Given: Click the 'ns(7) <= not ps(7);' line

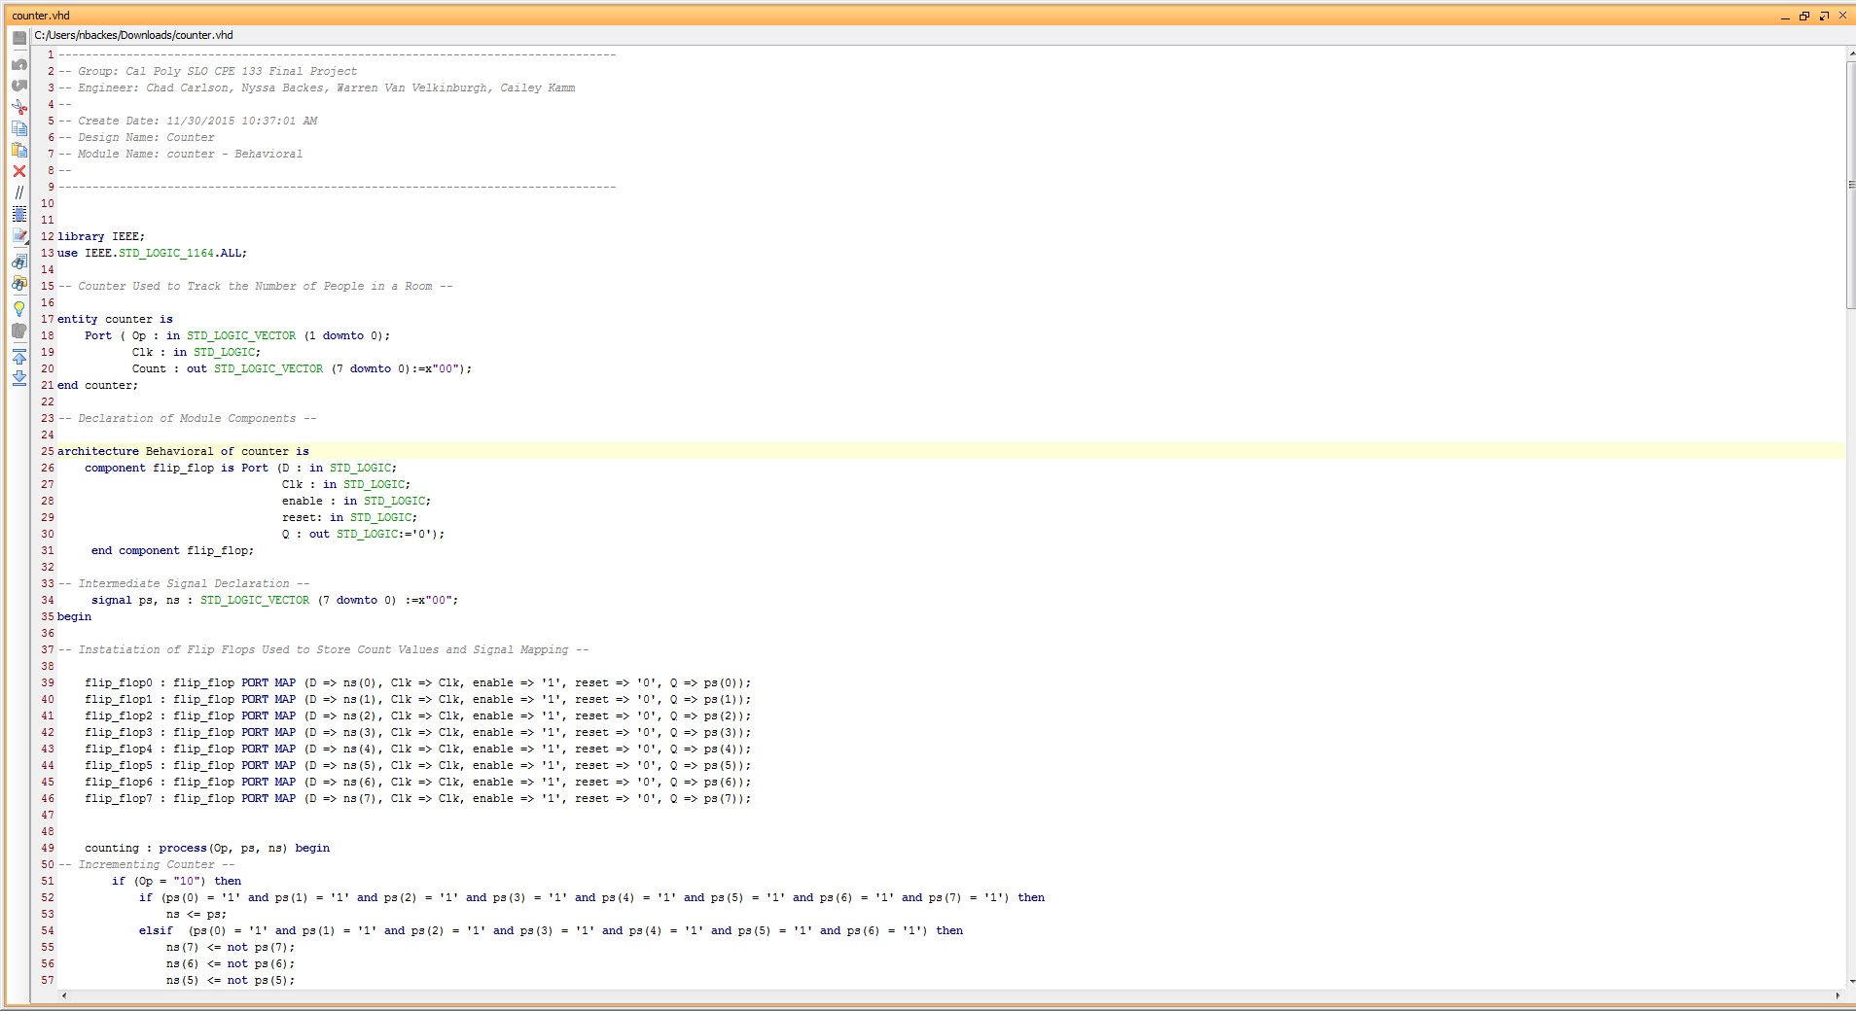Looking at the screenshot, I should (231, 947).
